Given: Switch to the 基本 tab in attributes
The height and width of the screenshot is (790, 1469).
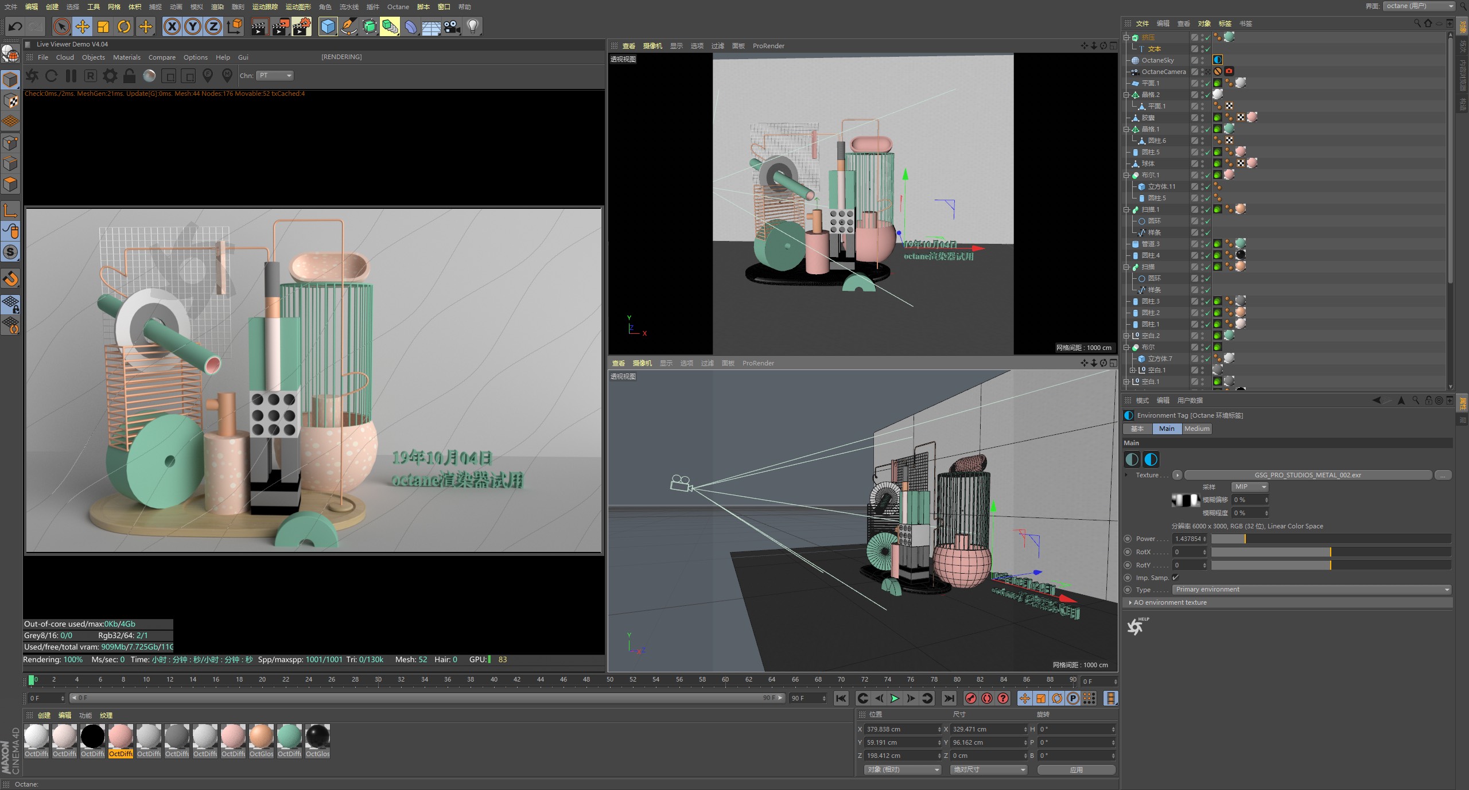Looking at the screenshot, I should click(x=1137, y=429).
